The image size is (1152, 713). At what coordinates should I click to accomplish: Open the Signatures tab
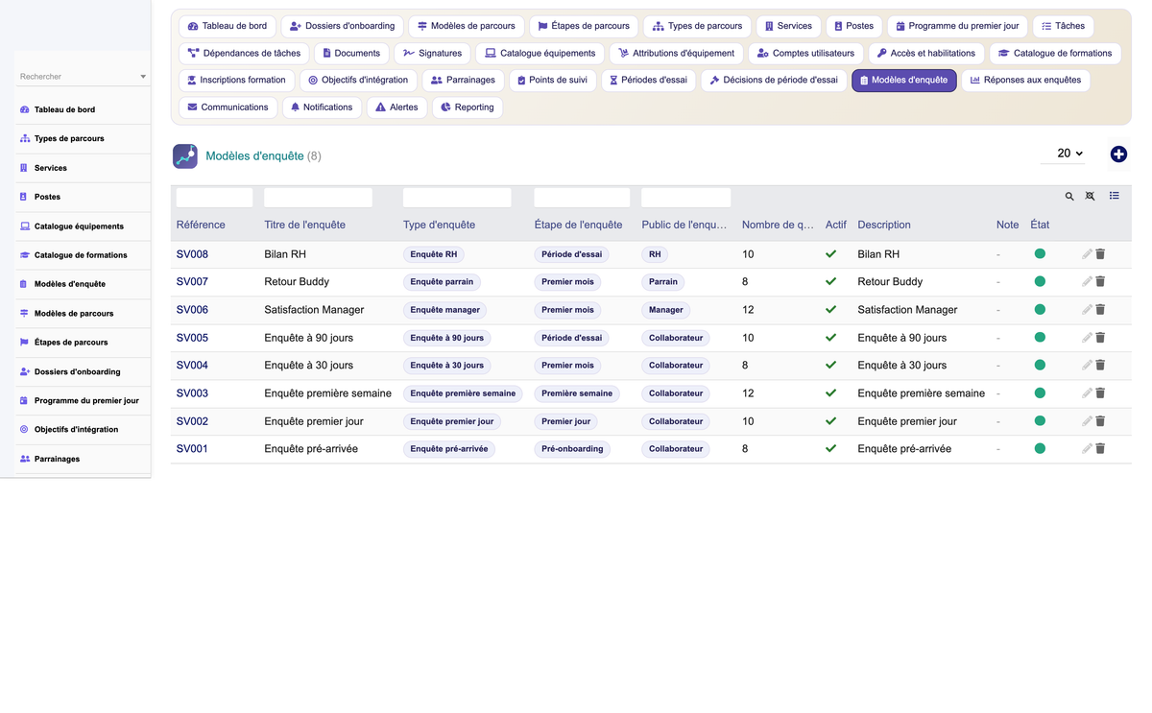pos(432,54)
